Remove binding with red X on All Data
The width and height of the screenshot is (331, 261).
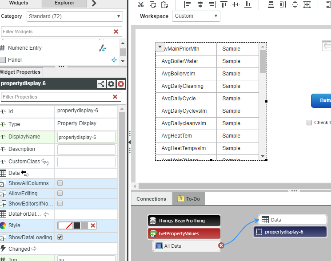221,245
